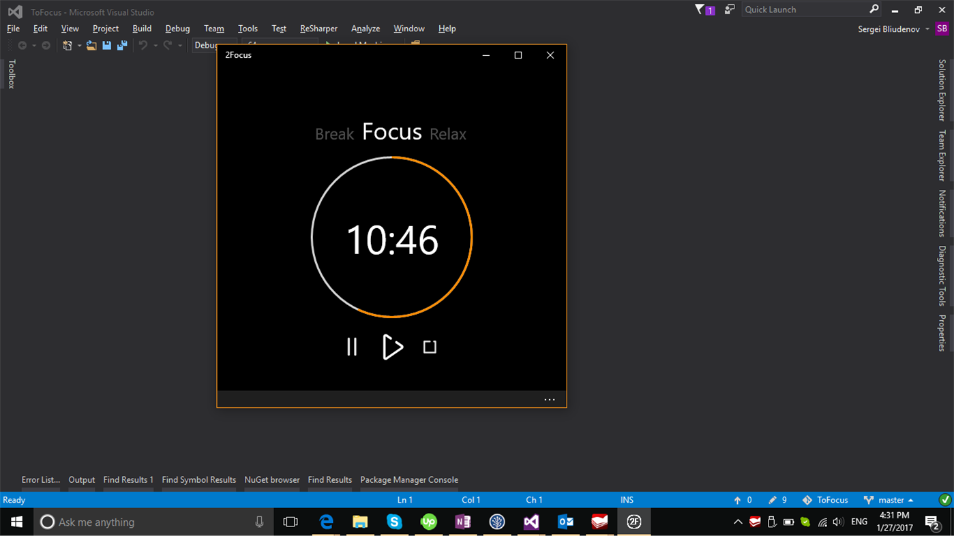
Task: Open the Package Manager Console panel
Action: click(409, 479)
